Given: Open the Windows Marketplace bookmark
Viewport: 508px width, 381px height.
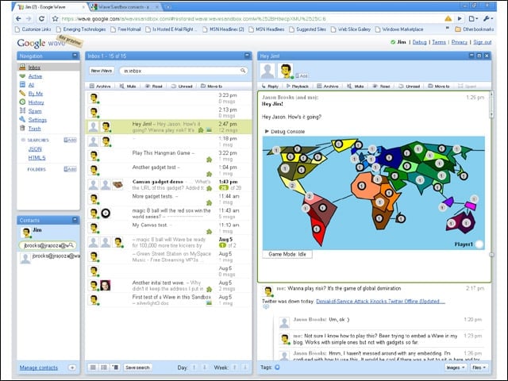Looking at the screenshot, I should [399, 29].
